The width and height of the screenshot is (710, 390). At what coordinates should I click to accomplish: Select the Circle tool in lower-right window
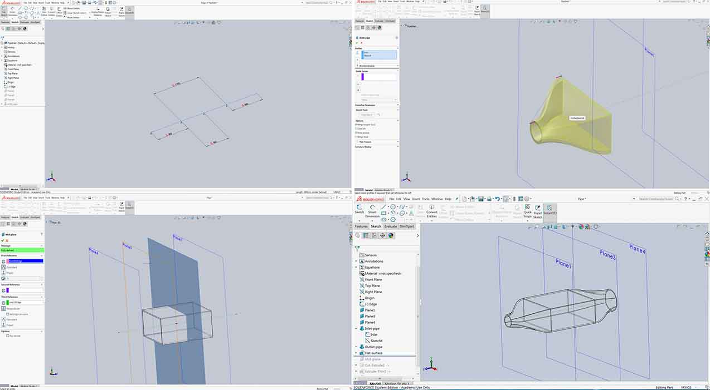393,206
